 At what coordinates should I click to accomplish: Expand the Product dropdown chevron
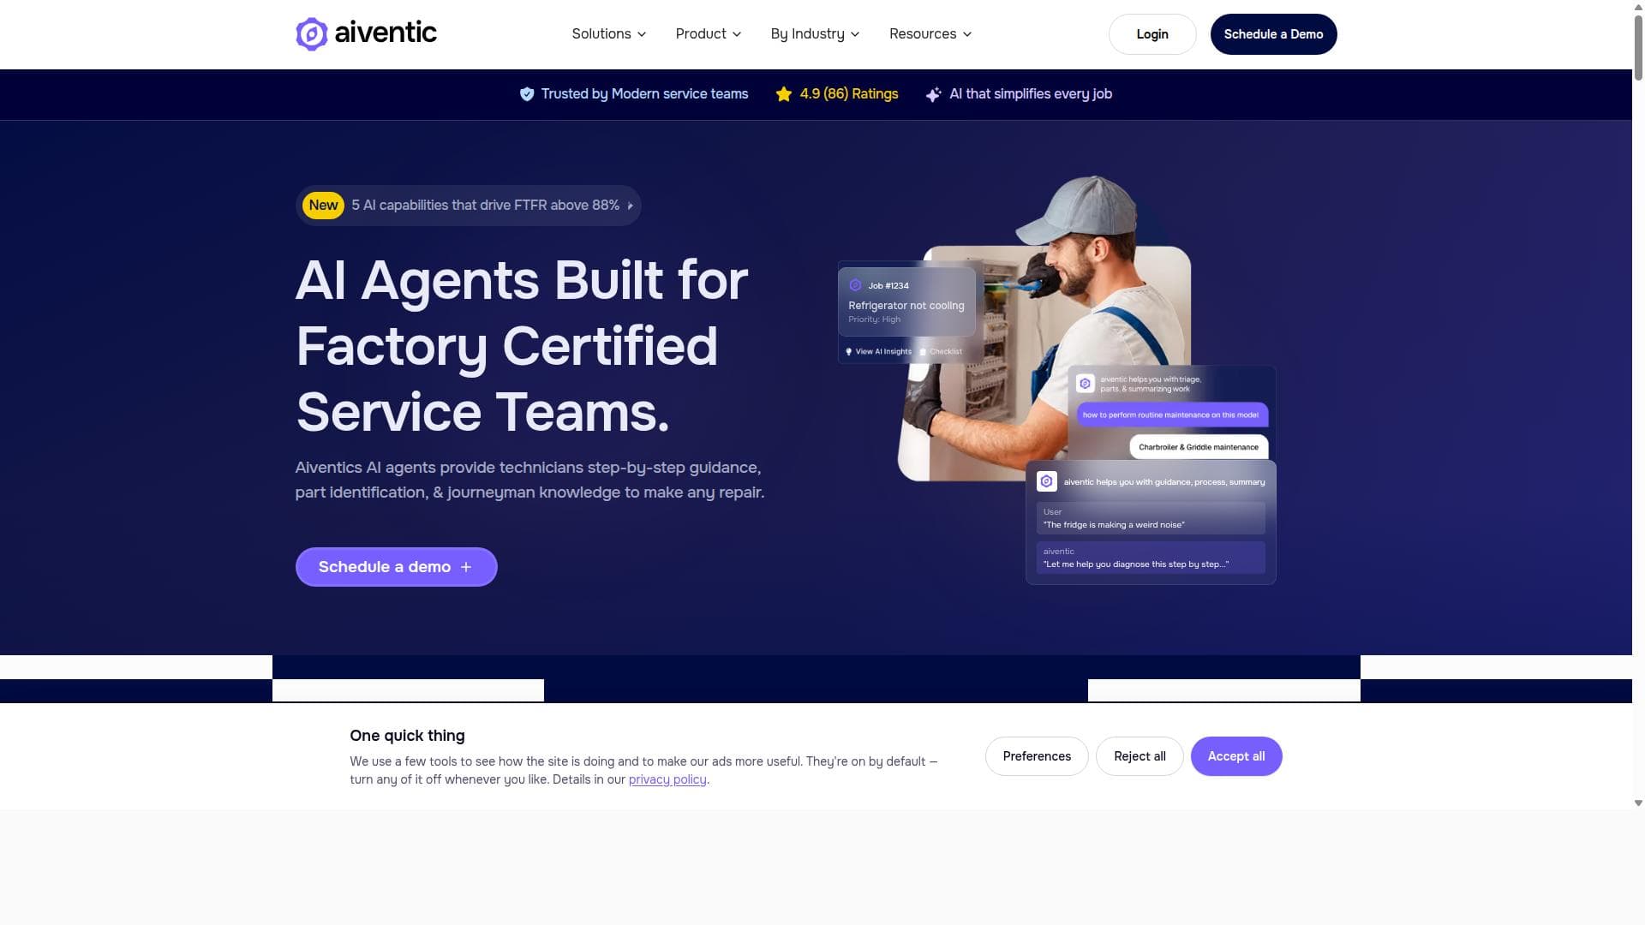click(x=737, y=34)
